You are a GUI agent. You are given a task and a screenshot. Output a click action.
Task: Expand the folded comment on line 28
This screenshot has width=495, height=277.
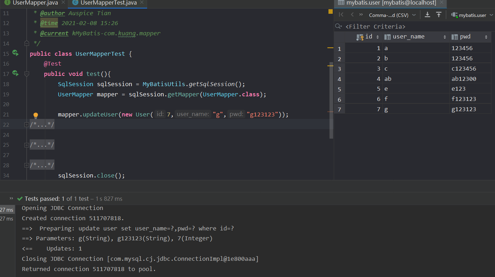coord(27,165)
